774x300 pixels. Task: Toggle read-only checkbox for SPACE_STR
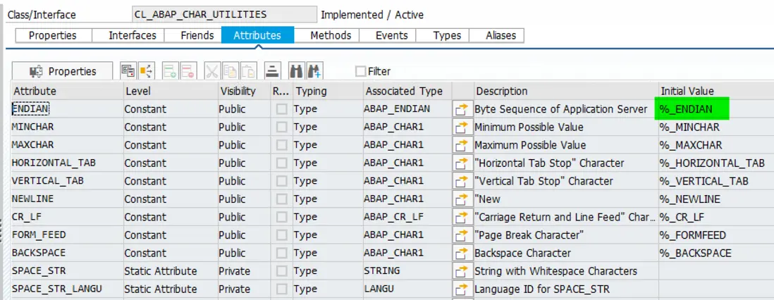pyautogui.click(x=282, y=271)
